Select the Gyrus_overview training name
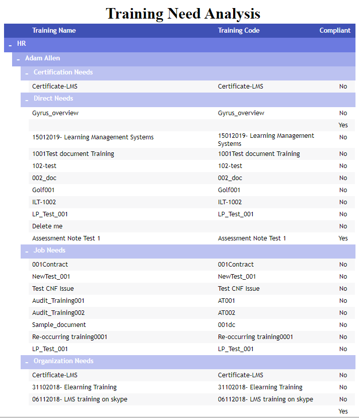Screen dimensions: 359x418 55,113
